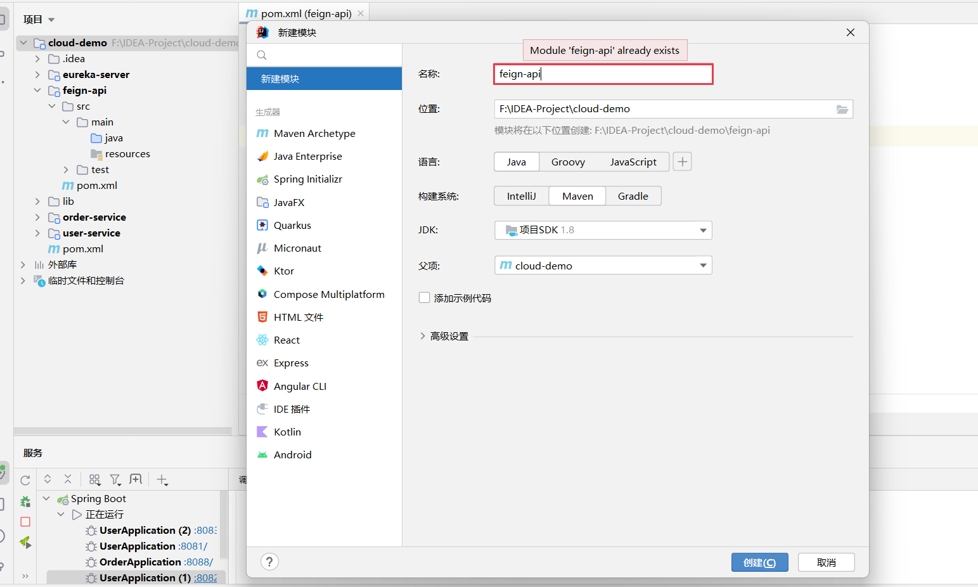The image size is (978, 587).
Task: Choose Maven build system
Action: (x=577, y=196)
